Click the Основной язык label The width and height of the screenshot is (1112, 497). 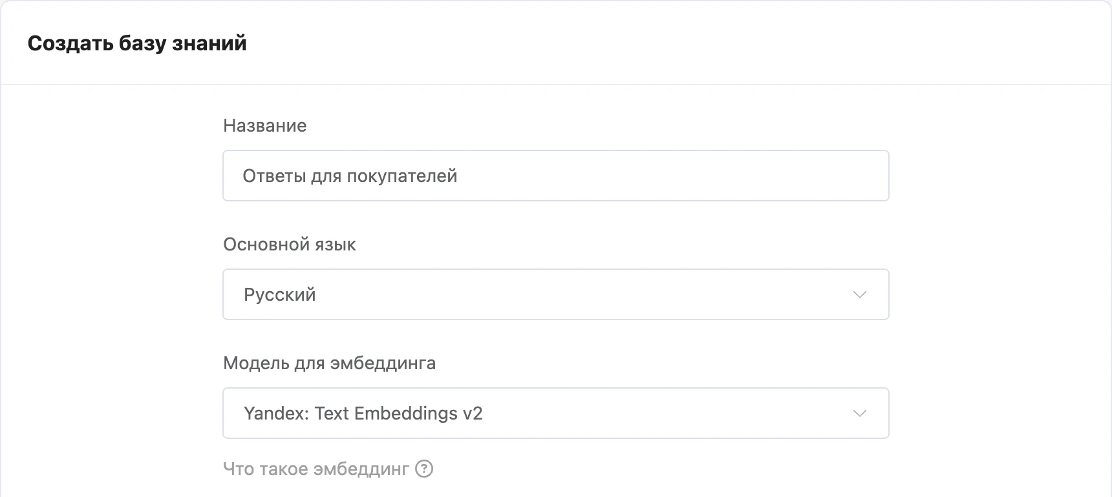(x=290, y=245)
